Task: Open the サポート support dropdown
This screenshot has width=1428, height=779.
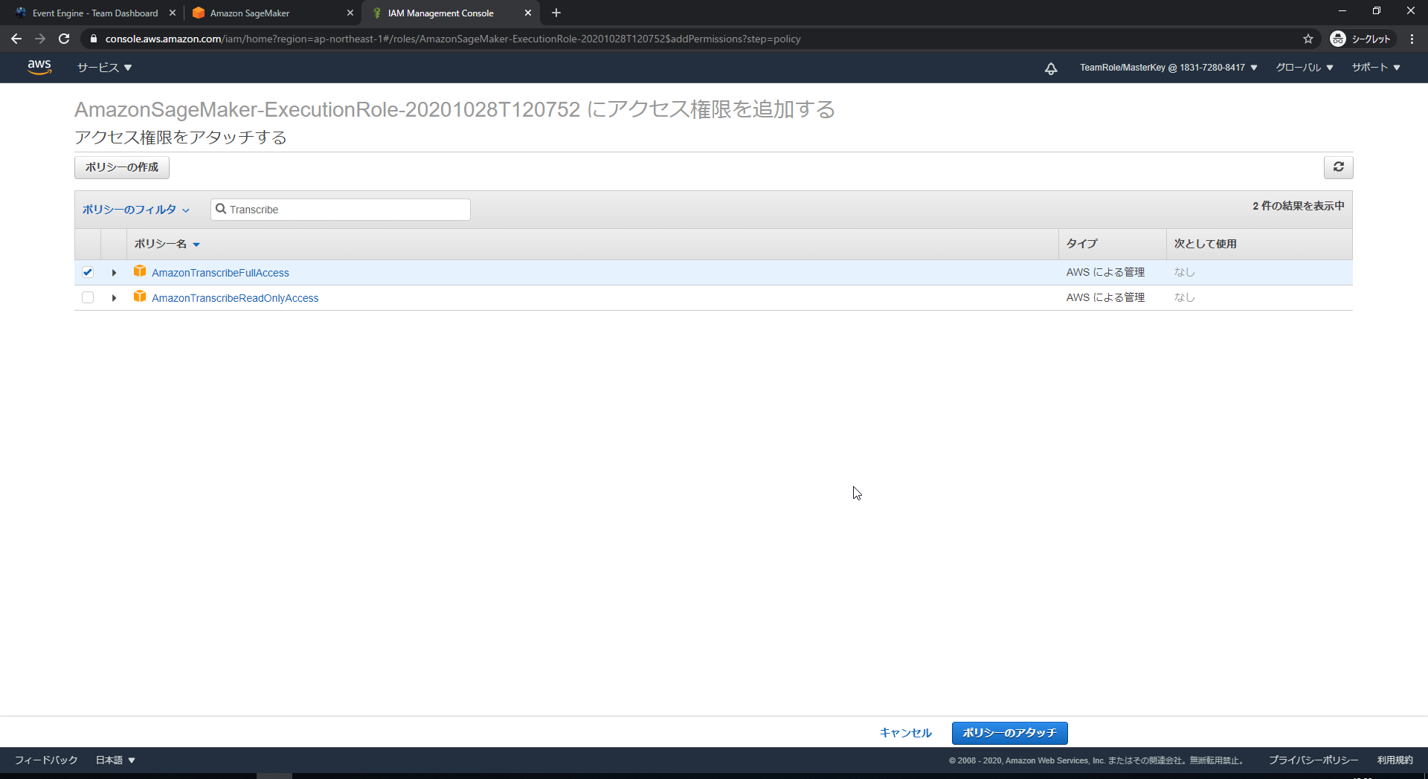Action: pos(1376,68)
